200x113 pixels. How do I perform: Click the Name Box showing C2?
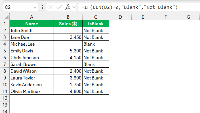(21, 7)
